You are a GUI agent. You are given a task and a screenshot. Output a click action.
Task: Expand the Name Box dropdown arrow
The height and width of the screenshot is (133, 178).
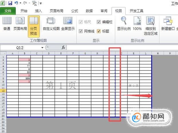pyautogui.click(x=42, y=48)
